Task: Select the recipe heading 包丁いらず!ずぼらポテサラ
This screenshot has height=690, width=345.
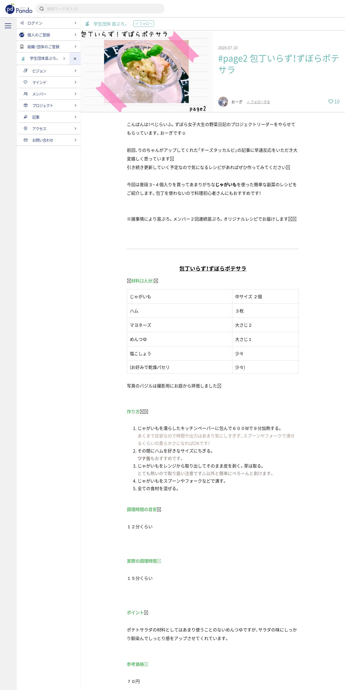Action: click(x=213, y=268)
